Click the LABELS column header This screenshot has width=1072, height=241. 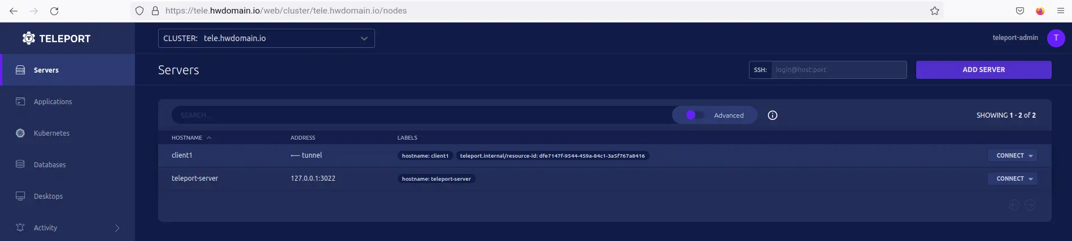407,137
